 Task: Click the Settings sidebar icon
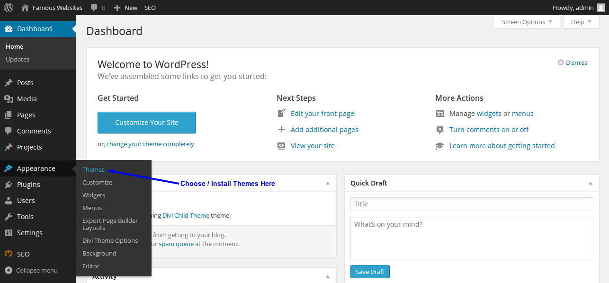coord(10,232)
